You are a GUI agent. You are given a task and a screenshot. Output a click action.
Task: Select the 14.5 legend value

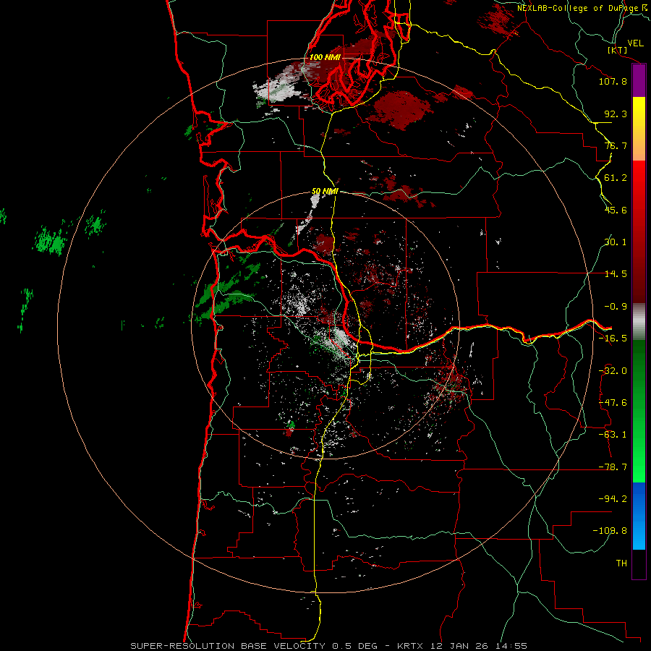(x=616, y=274)
